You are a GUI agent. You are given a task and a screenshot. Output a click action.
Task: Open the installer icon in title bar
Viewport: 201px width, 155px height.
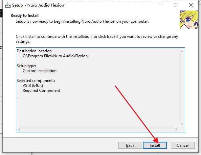coord(8,5)
